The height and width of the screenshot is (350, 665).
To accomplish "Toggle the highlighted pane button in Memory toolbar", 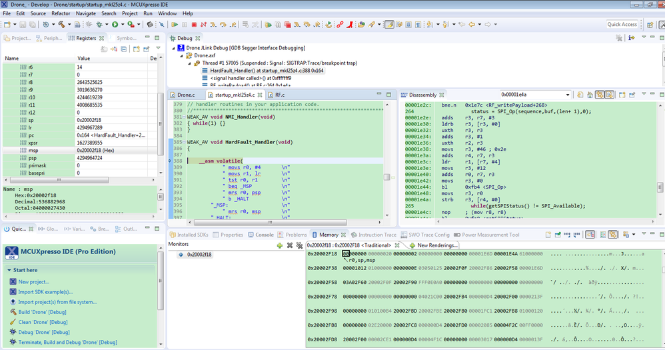I will click(x=590, y=235).
